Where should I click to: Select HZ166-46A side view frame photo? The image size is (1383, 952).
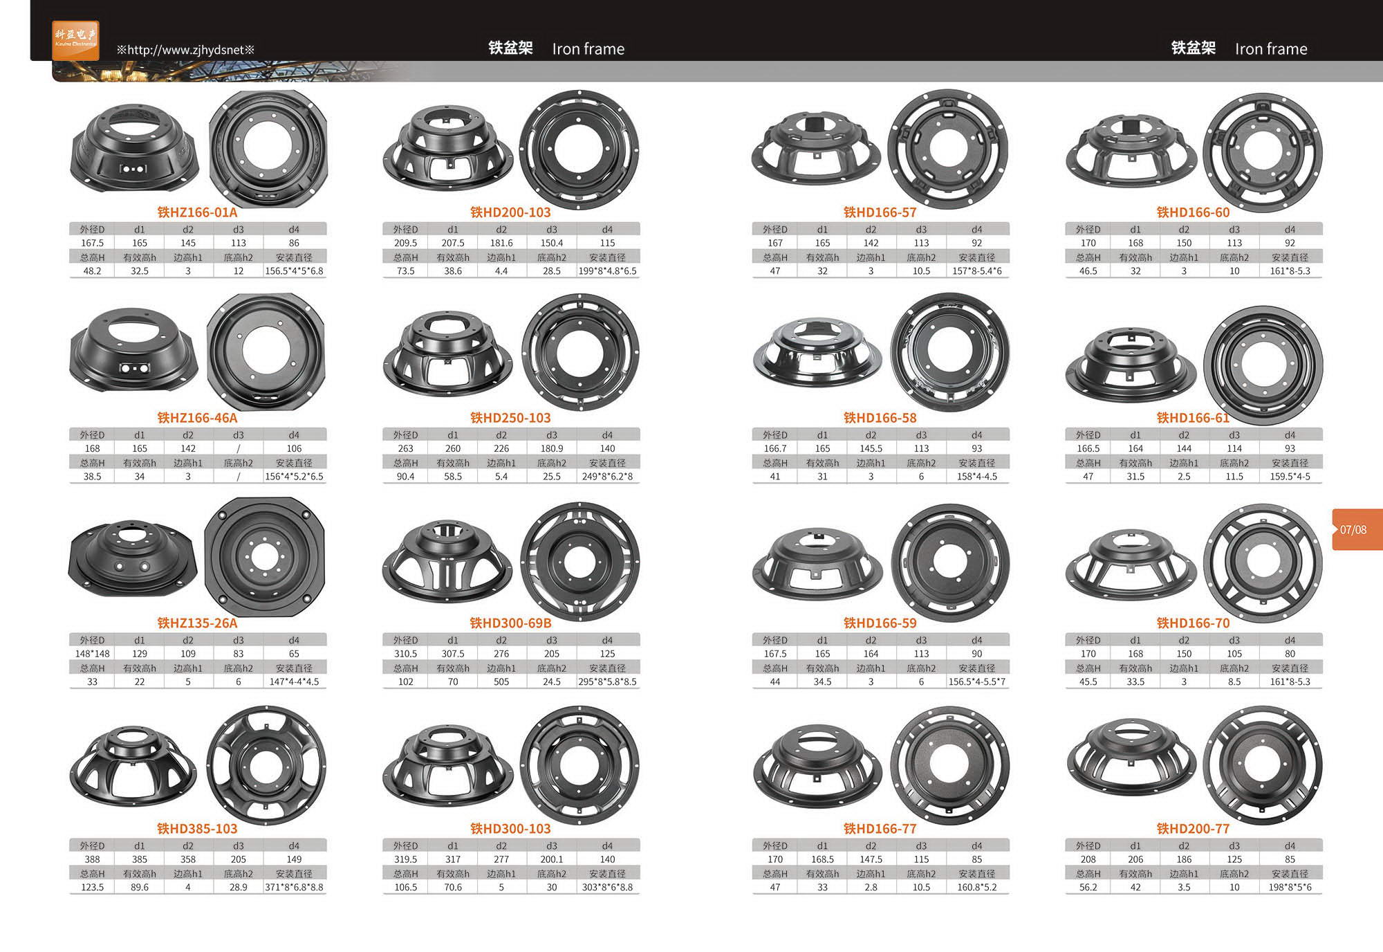[x=134, y=349]
